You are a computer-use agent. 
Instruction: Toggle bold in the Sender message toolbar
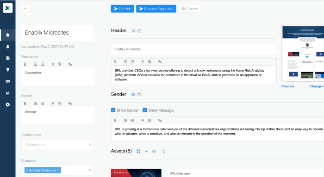click(115, 121)
